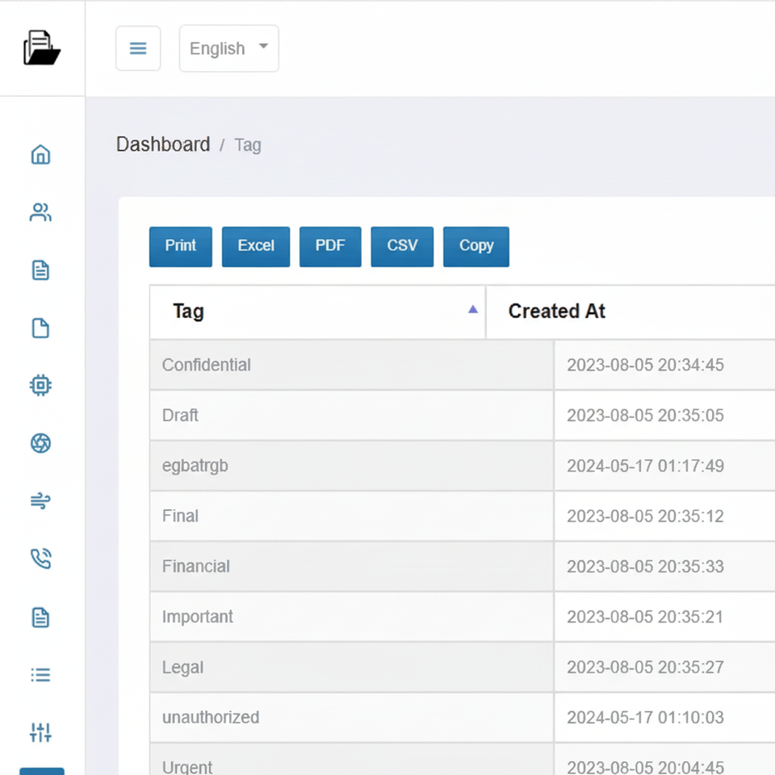Select the Legal tag cell
Image resolution: width=775 pixels, height=775 pixels.
(x=351, y=668)
